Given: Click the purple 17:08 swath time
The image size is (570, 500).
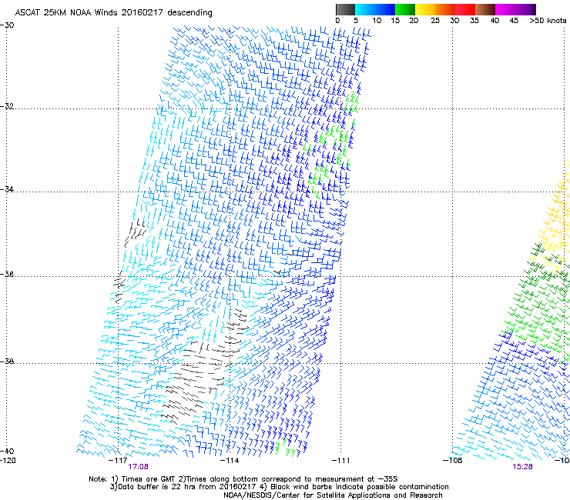Looking at the screenshot, I should 138,467.
